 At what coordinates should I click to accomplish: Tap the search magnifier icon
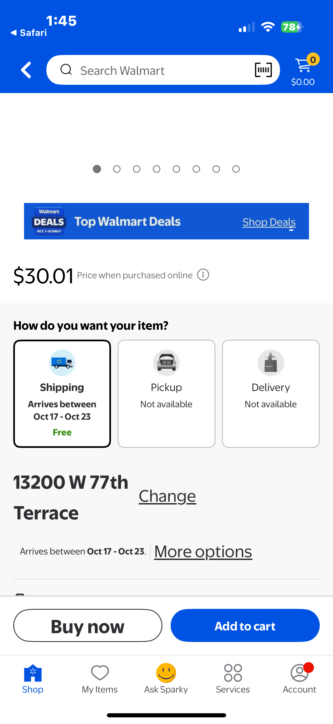66,69
